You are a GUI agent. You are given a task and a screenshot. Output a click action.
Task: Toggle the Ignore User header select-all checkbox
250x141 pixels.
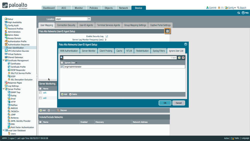(x=62, y=63)
